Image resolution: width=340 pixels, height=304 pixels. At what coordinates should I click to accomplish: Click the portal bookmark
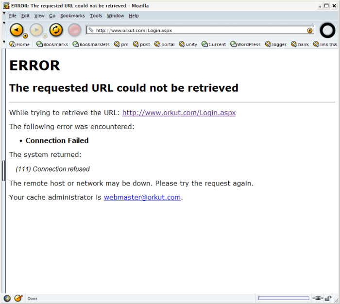pyautogui.click(x=164, y=44)
